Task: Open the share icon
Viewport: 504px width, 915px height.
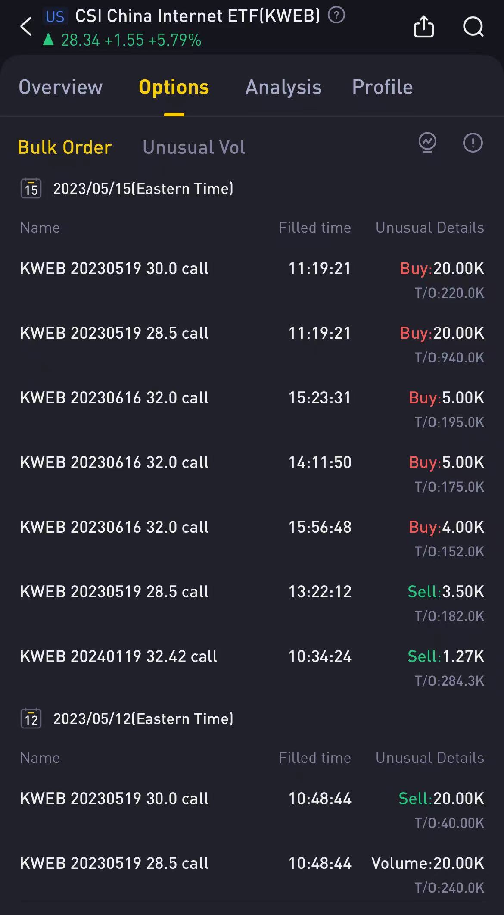Action: coord(423,27)
